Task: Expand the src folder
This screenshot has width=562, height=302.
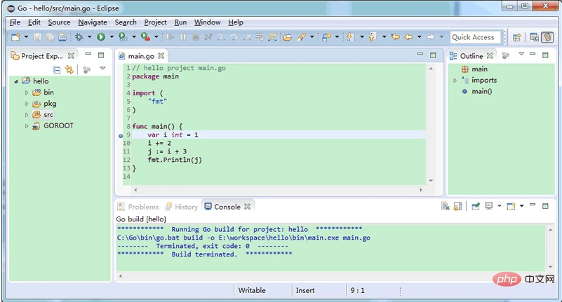Action: [27, 115]
